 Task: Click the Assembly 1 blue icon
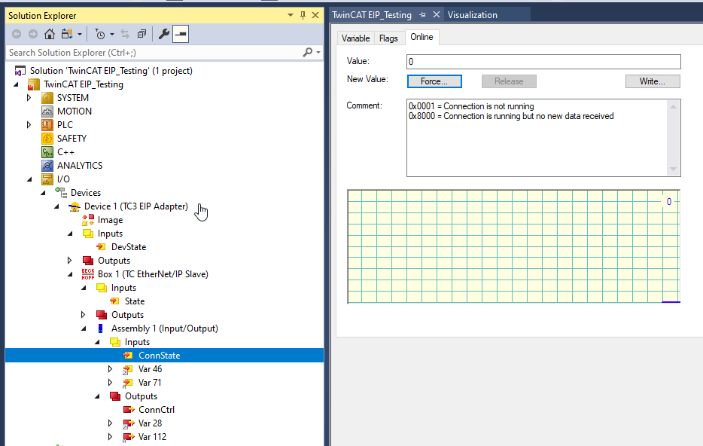point(100,328)
